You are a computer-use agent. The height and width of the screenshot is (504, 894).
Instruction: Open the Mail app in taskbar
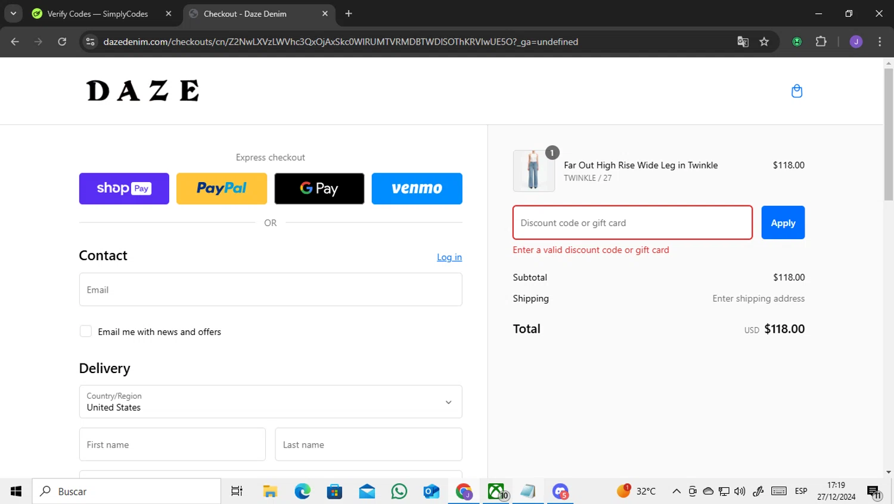pyautogui.click(x=367, y=491)
